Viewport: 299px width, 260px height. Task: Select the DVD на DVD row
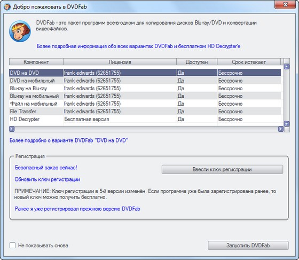coord(145,73)
